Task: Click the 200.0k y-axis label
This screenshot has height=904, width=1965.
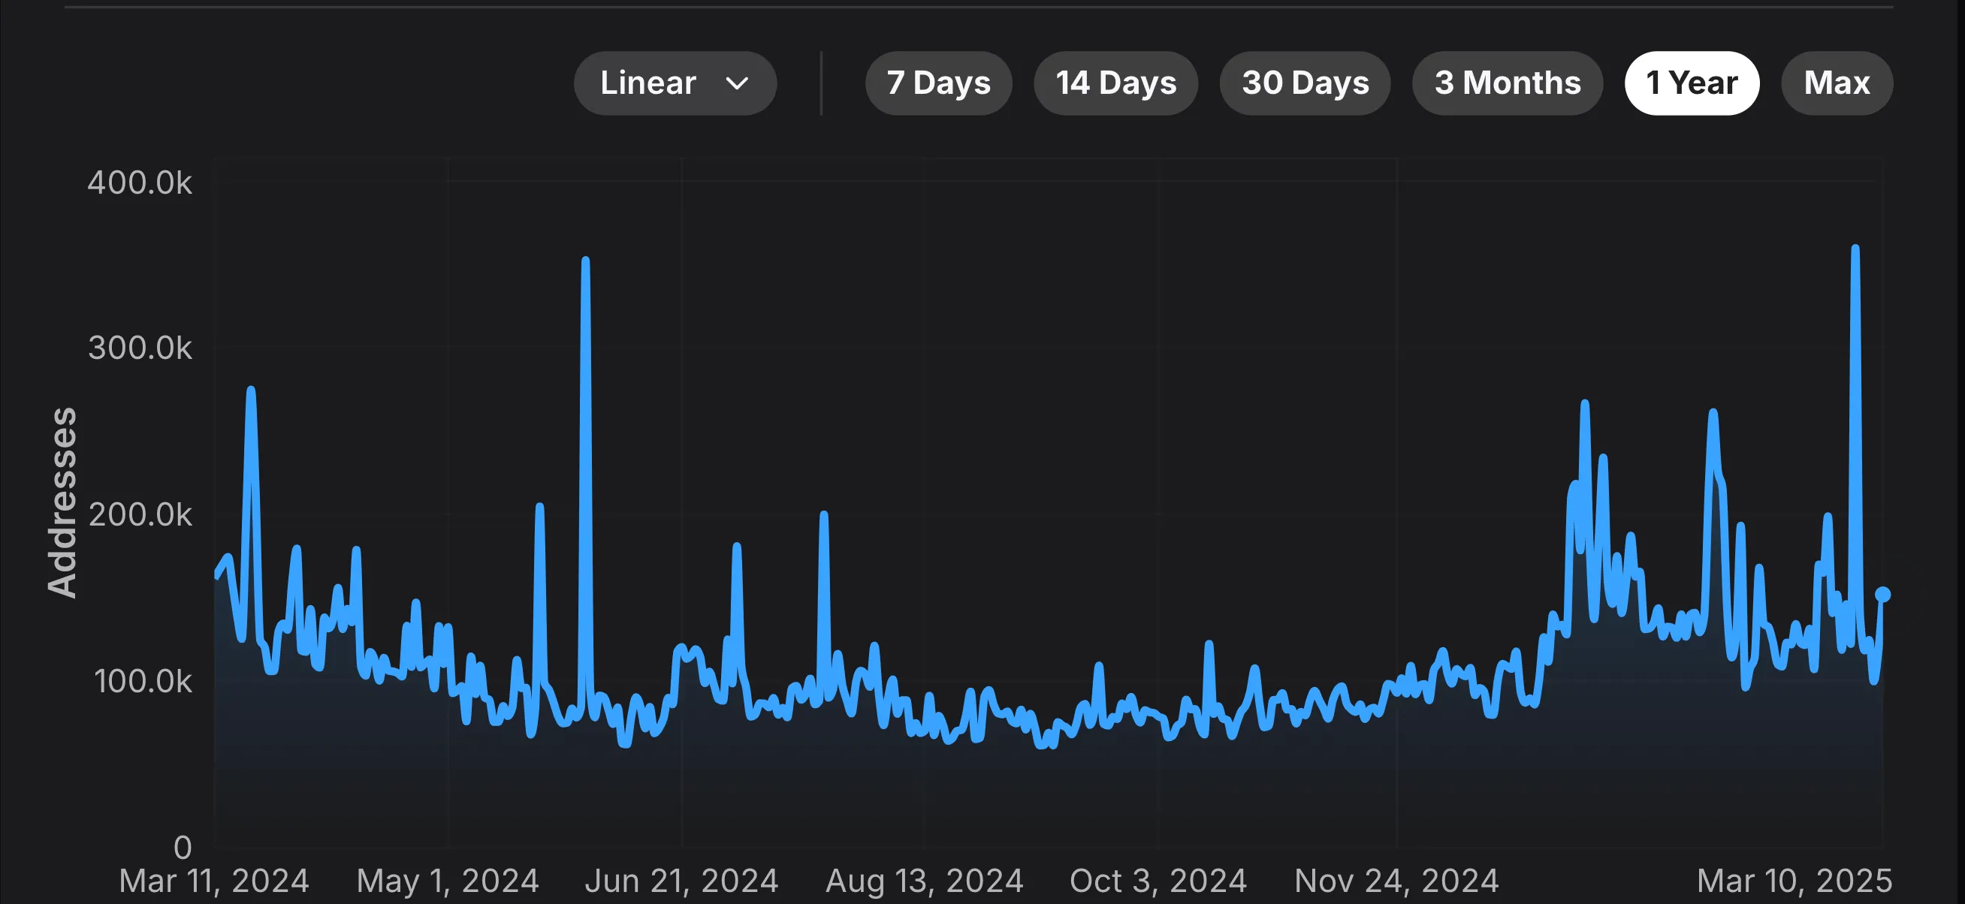Action: (140, 515)
